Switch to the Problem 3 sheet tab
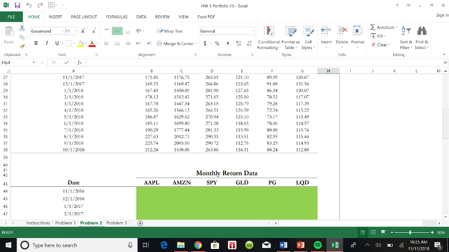449x252 pixels. (116, 223)
